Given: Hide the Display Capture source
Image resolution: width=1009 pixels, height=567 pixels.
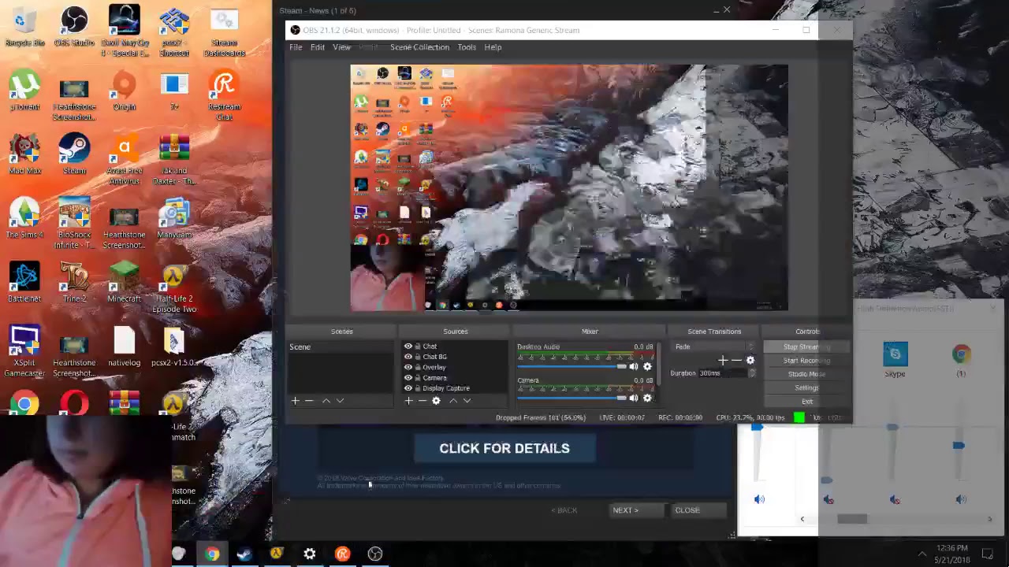Looking at the screenshot, I should (x=408, y=388).
